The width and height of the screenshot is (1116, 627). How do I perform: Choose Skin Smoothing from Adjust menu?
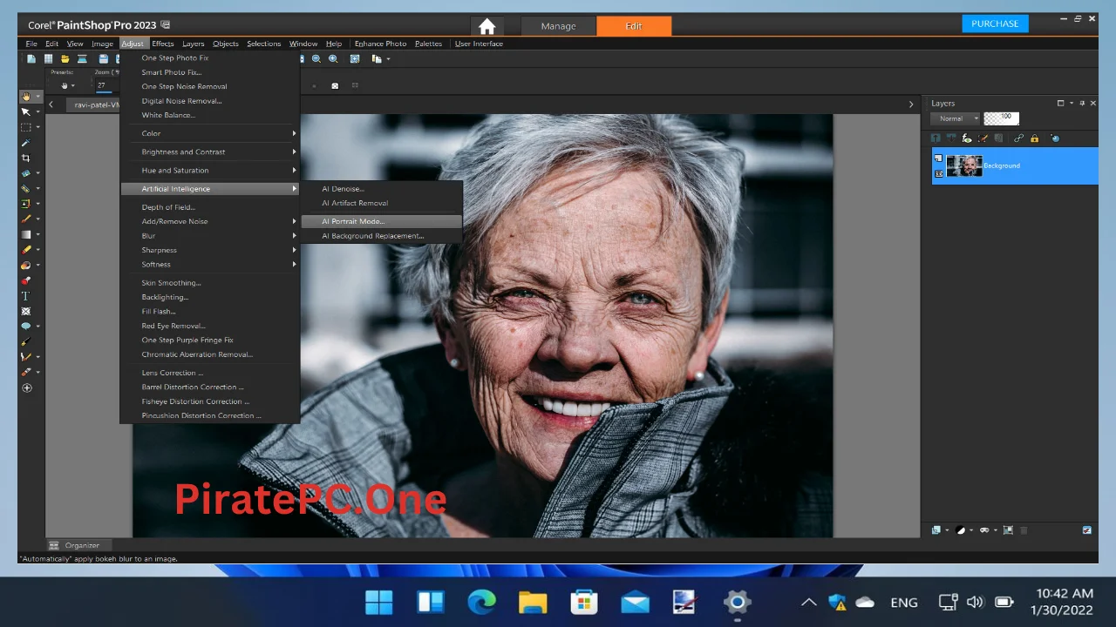coord(209,283)
